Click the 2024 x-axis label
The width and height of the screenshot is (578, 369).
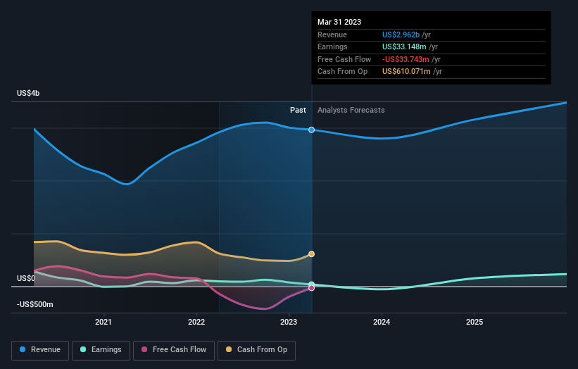382,322
